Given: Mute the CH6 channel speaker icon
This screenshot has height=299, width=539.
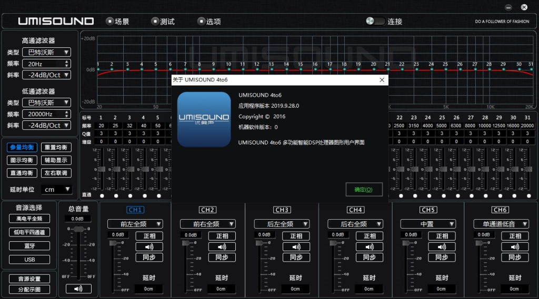Looking at the screenshot, I should pyautogui.click(x=515, y=247).
